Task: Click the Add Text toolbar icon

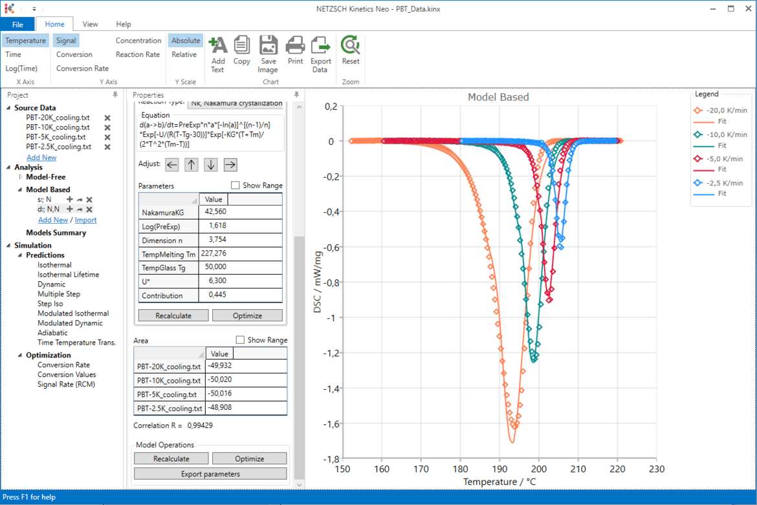Action: (x=218, y=45)
